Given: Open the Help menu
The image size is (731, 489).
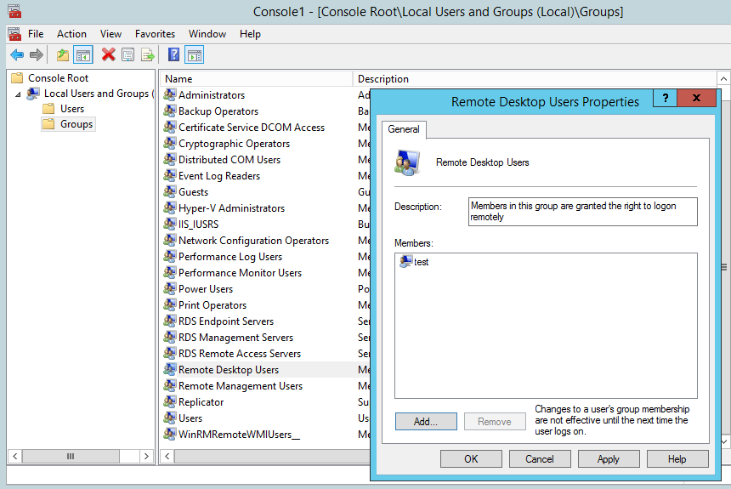Looking at the screenshot, I should pos(251,34).
